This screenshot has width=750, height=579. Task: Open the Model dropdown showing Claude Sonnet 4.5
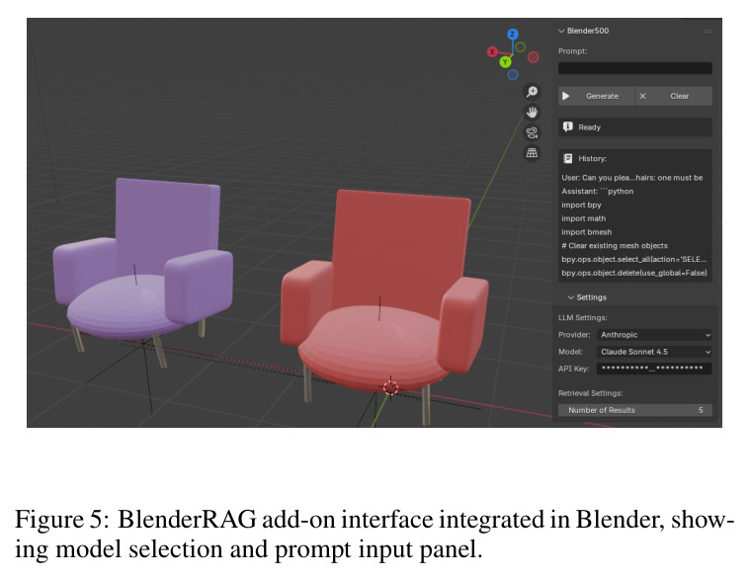point(654,352)
